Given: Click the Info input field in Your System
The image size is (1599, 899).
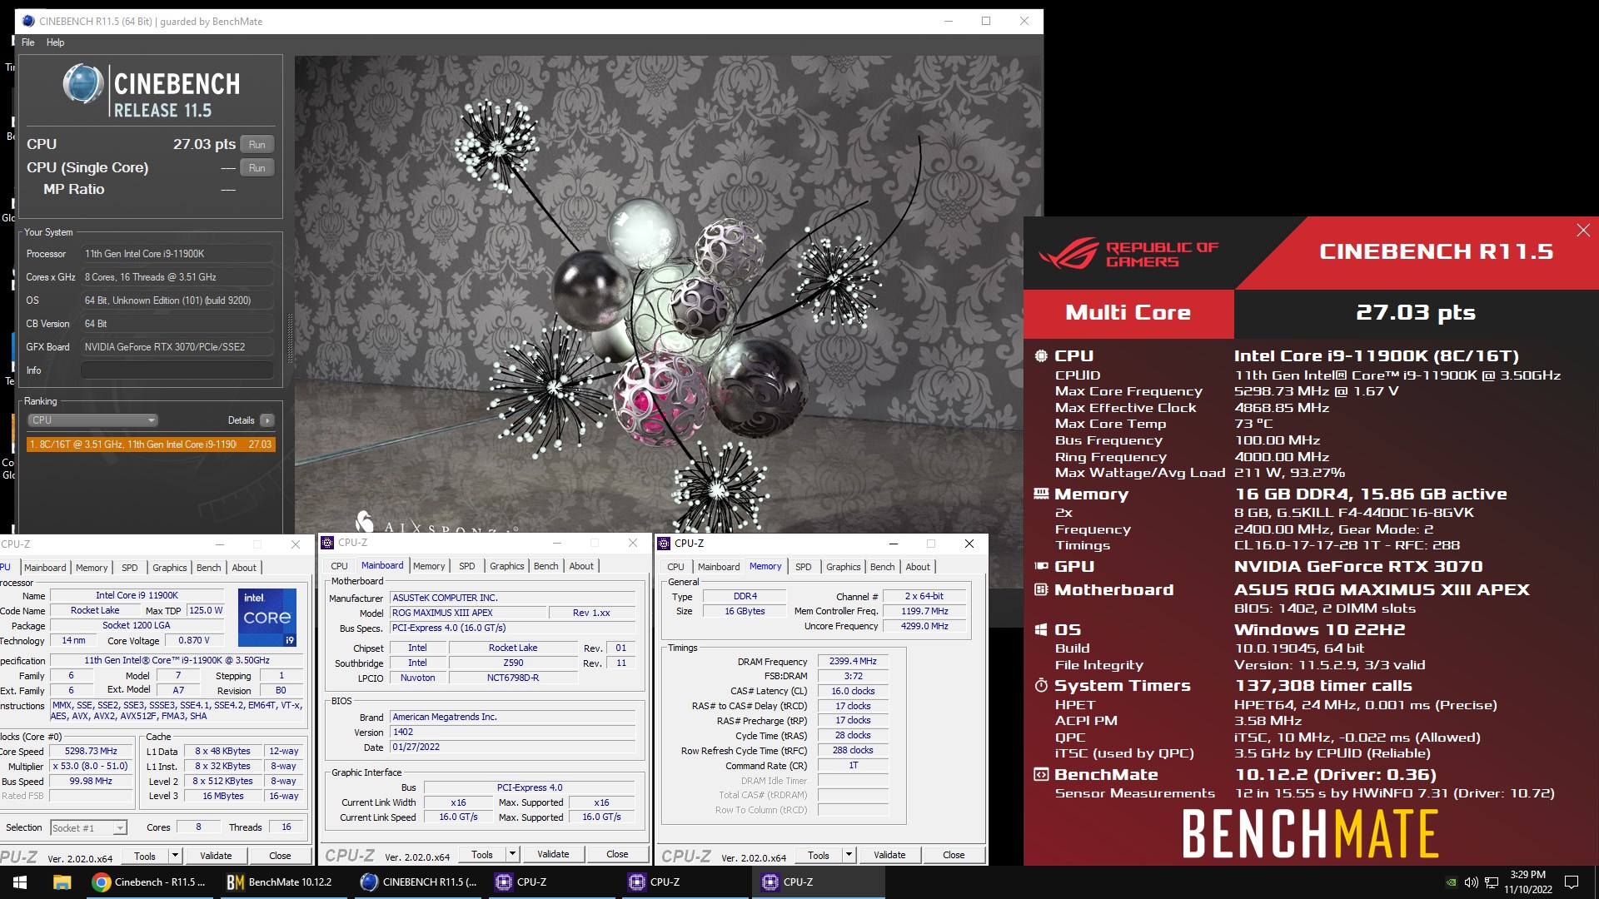Looking at the screenshot, I should pos(177,370).
